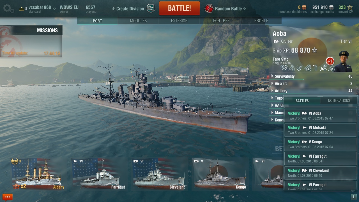Expand the Aircraft stats section
The width and height of the screenshot is (359, 202).
pyautogui.click(x=312, y=84)
